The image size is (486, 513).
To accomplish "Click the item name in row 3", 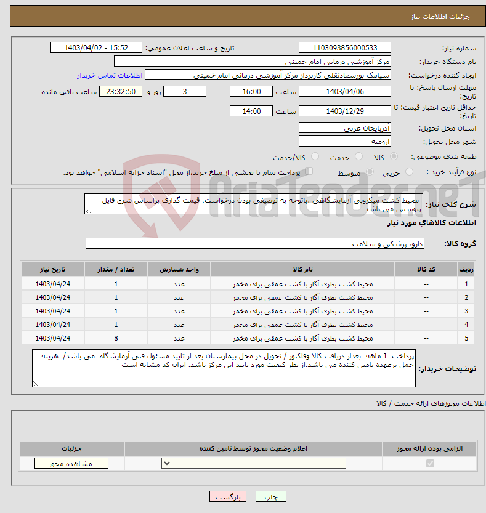I will [x=302, y=311].
